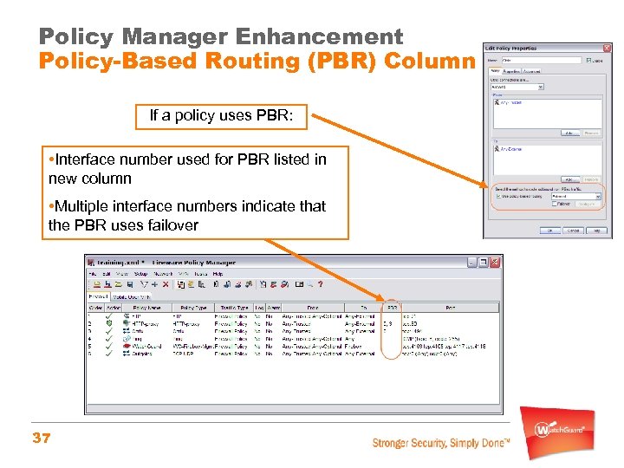
Task: Click the red question mark Help toolbar icon
Action: [x=321, y=284]
